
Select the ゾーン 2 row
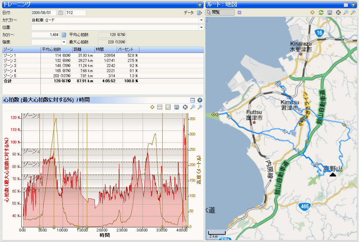pos(103,61)
